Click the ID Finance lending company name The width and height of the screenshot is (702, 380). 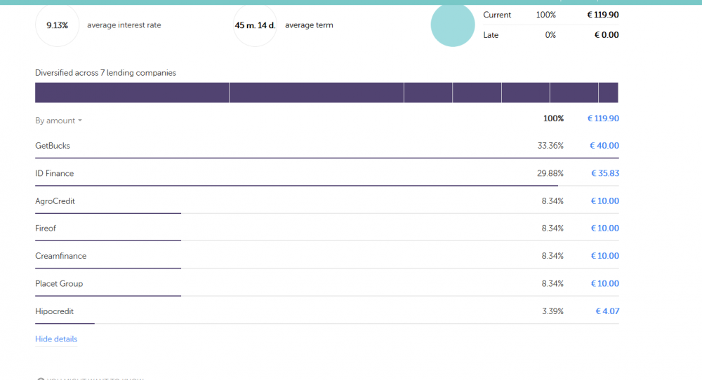click(x=55, y=173)
